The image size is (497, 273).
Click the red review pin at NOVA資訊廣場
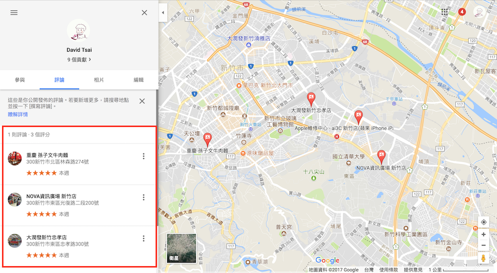(381, 157)
